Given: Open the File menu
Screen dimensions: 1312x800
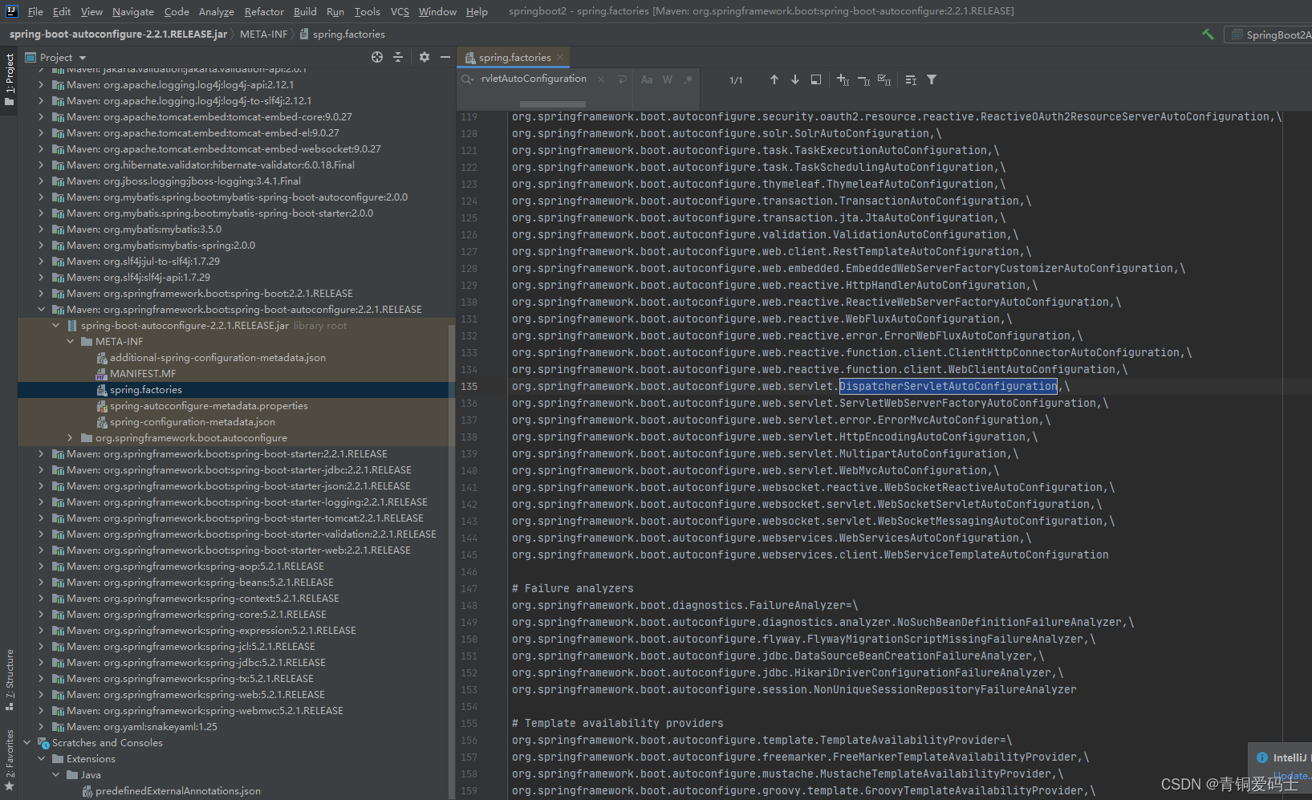Looking at the screenshot, I should click(x=35, y=11).
